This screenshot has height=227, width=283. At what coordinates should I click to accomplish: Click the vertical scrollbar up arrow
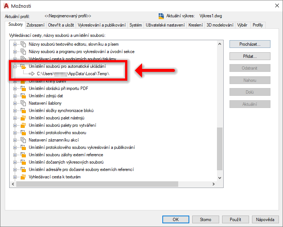tap(220, 44)
